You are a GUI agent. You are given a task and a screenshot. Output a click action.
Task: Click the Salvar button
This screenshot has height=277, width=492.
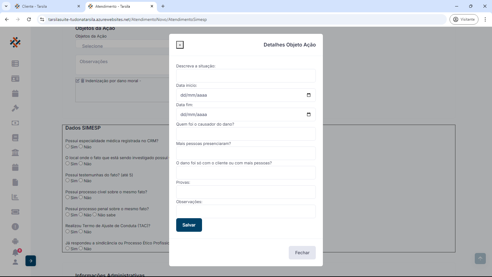coord(189,225)
